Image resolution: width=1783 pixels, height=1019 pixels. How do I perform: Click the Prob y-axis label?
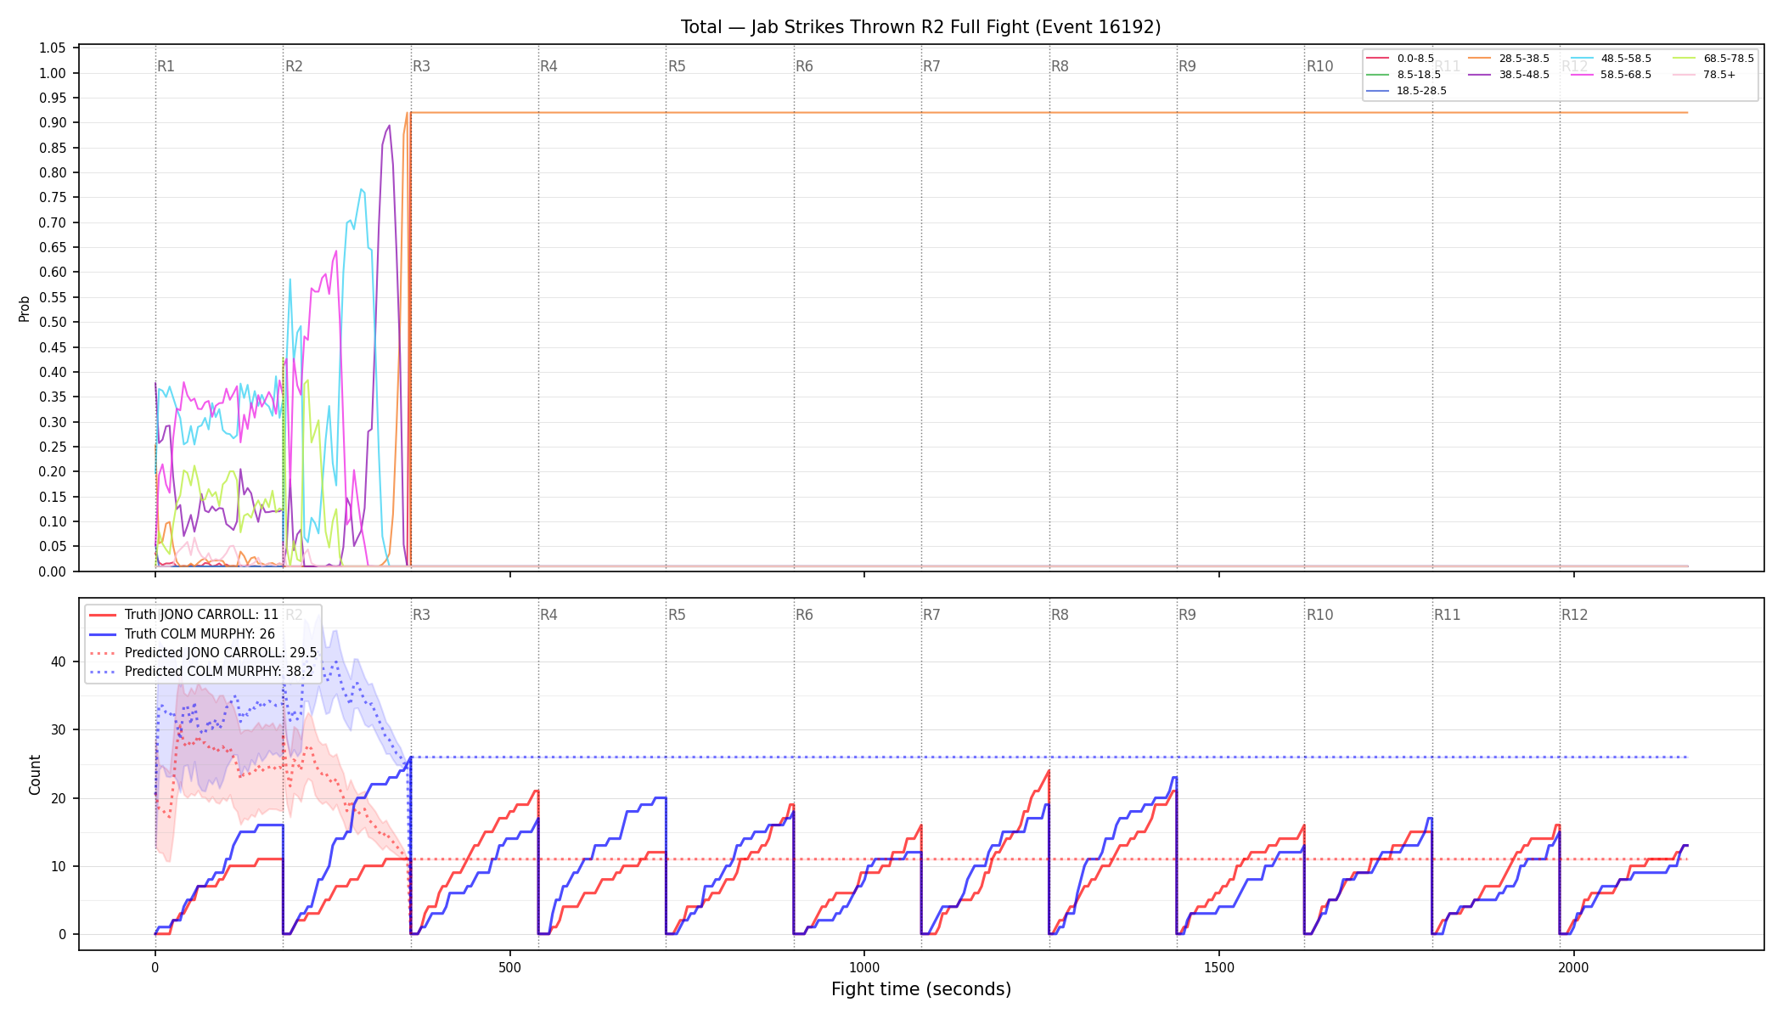[25, 308]
